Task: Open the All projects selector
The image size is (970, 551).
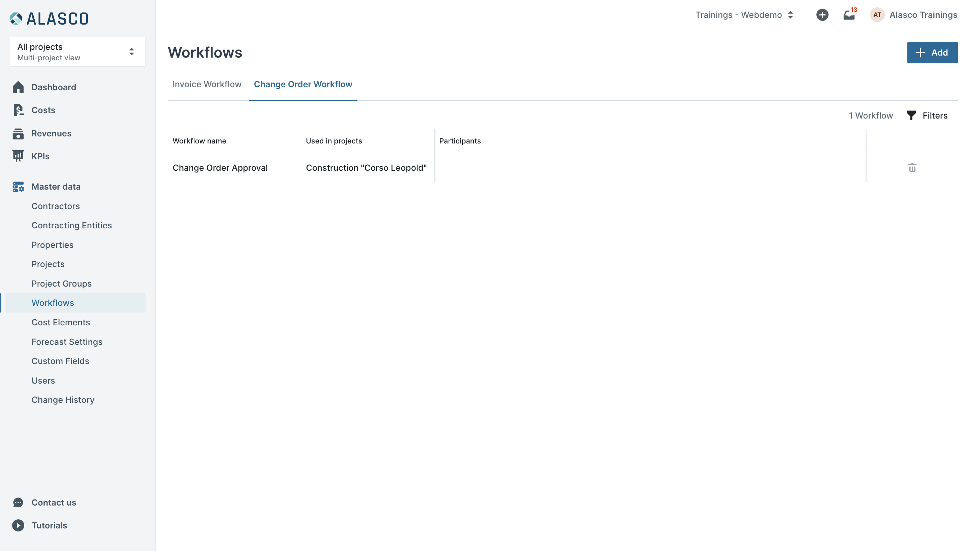Action: coord(77,52)
